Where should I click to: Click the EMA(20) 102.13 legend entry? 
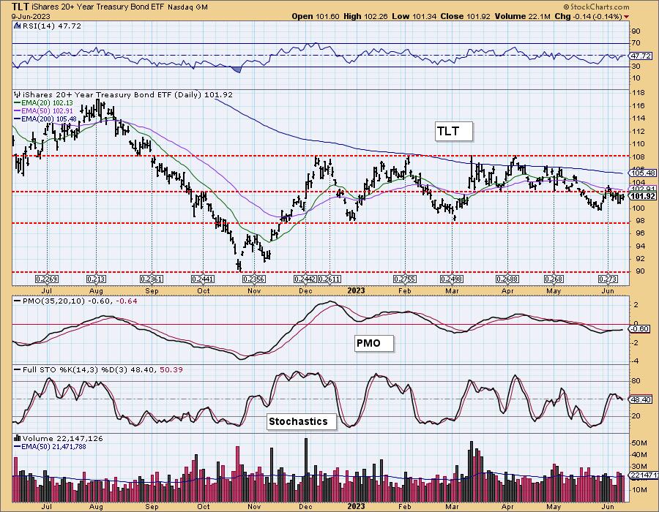47,103
